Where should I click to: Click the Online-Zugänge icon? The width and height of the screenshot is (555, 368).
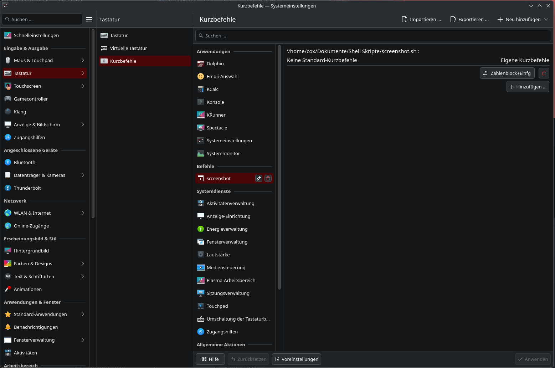click(x=8, y=226)
